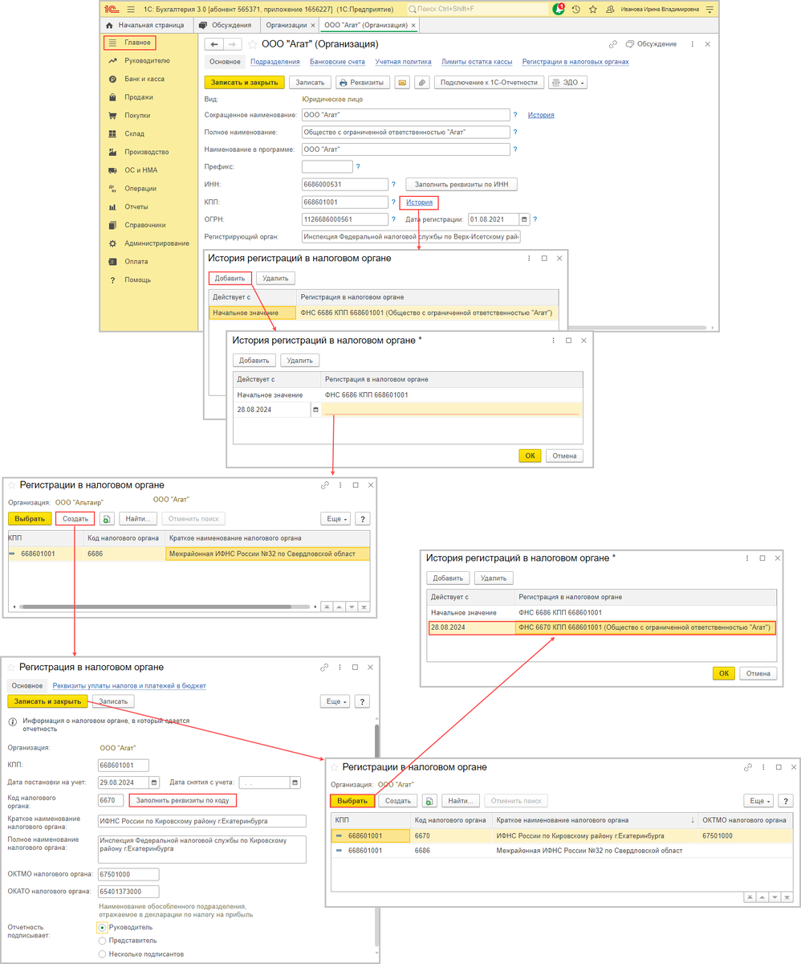Click the user icon beside Иванова Ирина Владимировна
Screen dimensions: 801x964
[x=610, y=9]
